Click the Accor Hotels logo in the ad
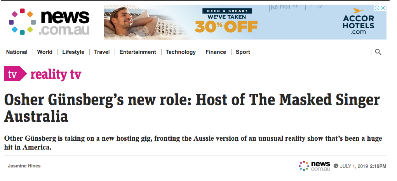397x181 pixels. tap(358, 21)
